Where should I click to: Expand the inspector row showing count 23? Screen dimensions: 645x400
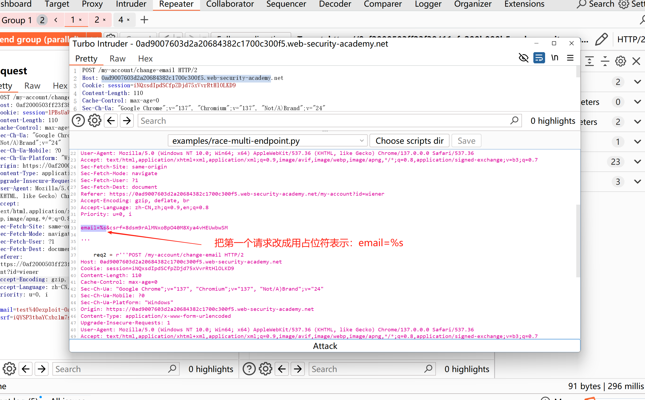coord(637,162)
